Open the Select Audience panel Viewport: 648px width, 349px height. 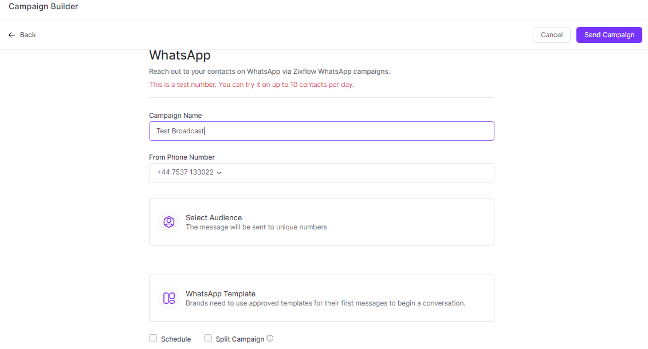click(321, 222)
